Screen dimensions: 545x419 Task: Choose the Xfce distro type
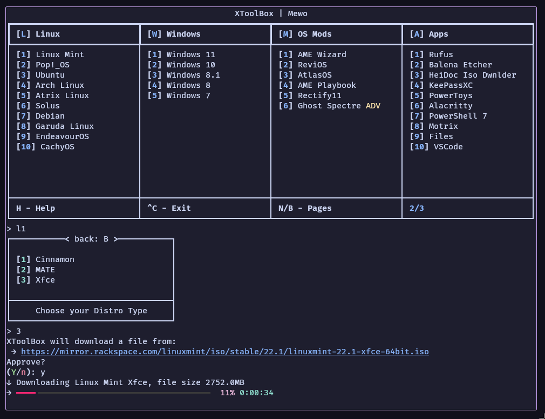[x=36, y=280]
